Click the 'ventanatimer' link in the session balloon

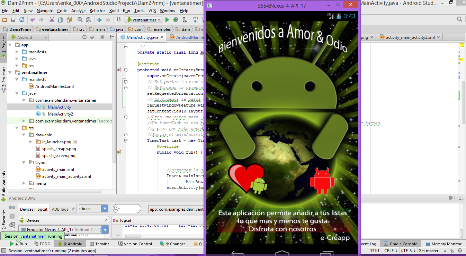pyautogui.click(x=33, y=236)
